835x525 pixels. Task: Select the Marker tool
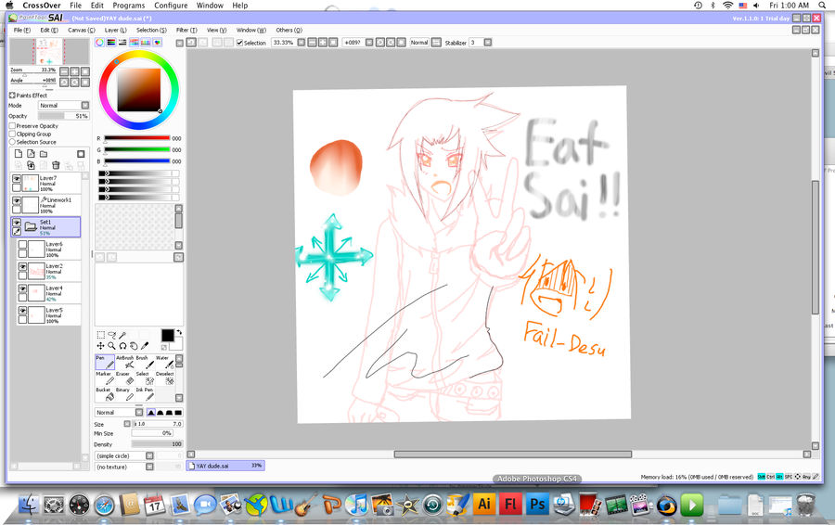105,378
